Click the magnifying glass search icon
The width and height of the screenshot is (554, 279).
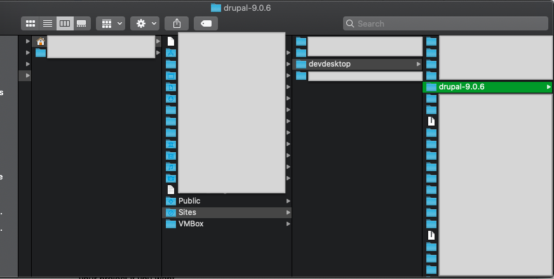350,23
